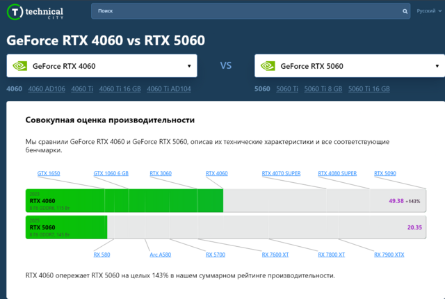The image size is (445, 299).
Task: Click the RTX 5060 green performance bar
Action: [66, 227]
